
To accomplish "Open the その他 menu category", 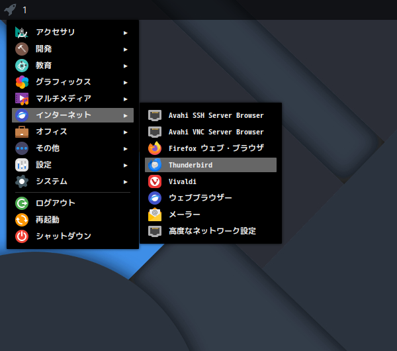I will (x=73, y=148).
